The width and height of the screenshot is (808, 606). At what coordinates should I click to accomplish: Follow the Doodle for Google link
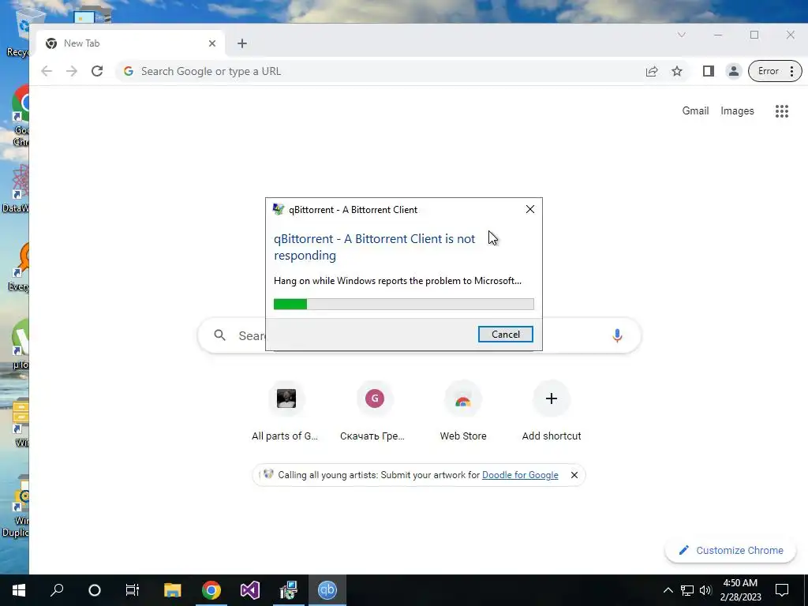(x=520, y=475)
